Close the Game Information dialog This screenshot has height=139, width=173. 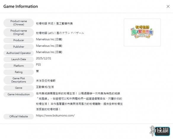click(x=168, y=7)
